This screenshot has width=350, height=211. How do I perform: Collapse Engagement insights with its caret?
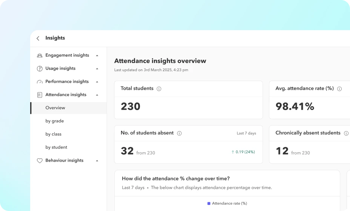pyautogui.click(x=97, y=55)
